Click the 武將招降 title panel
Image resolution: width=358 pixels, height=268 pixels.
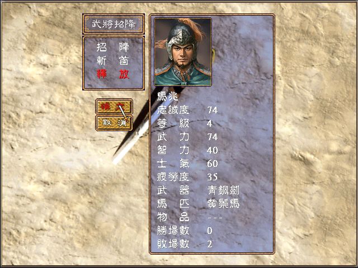114,24
